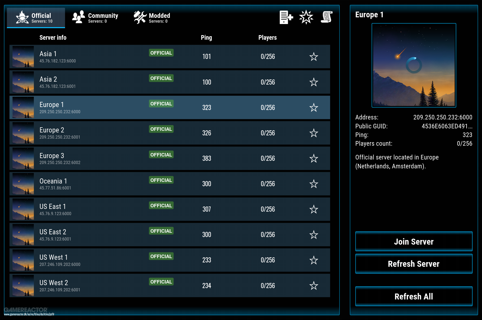Screen dimensions: 482x320
Task: Star the US West 2 server
Action: tap(314, 286)
